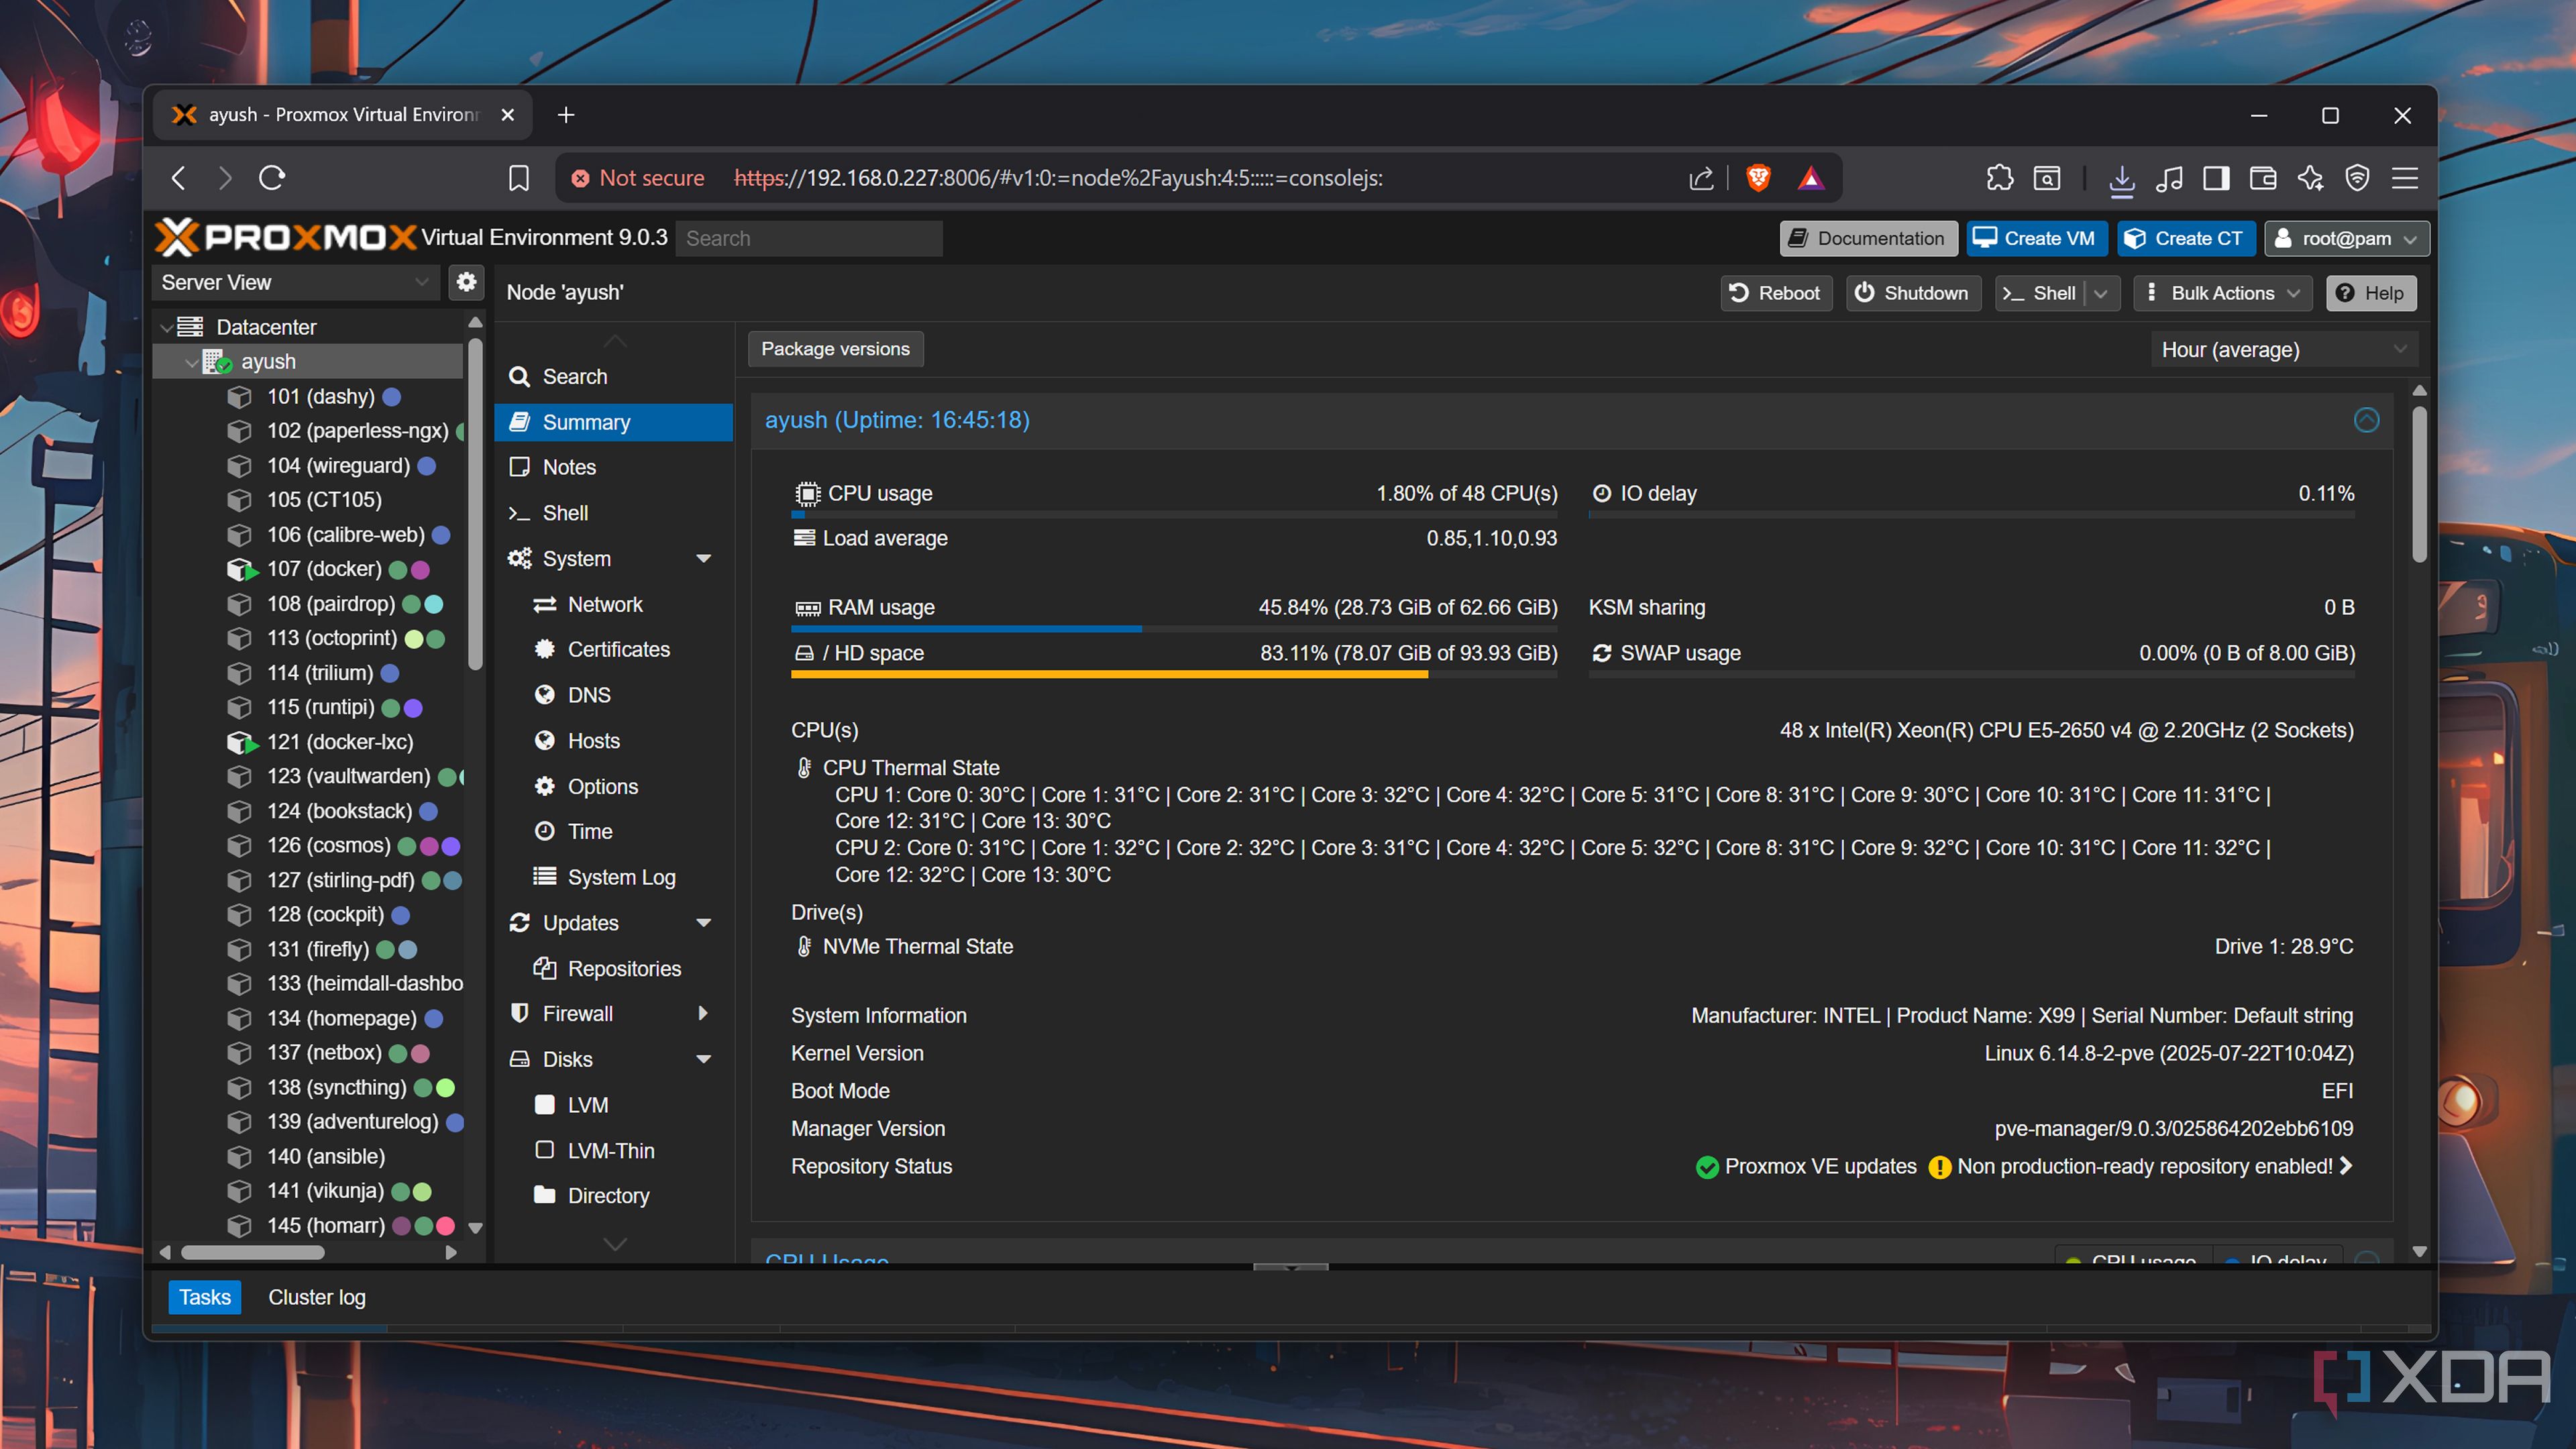The width and height of the screenshot is (2576, 1449).
Task: Click the Create VM button
Action: point(2036,238)
